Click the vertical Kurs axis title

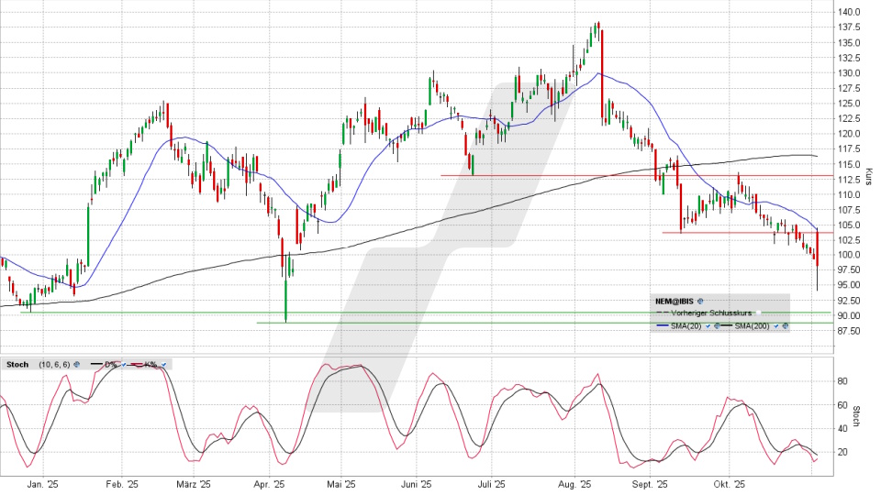[x=869, y=175]
